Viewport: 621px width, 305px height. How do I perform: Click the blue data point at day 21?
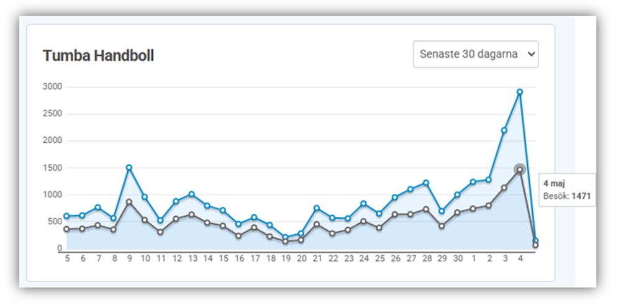tap(317, 207)
